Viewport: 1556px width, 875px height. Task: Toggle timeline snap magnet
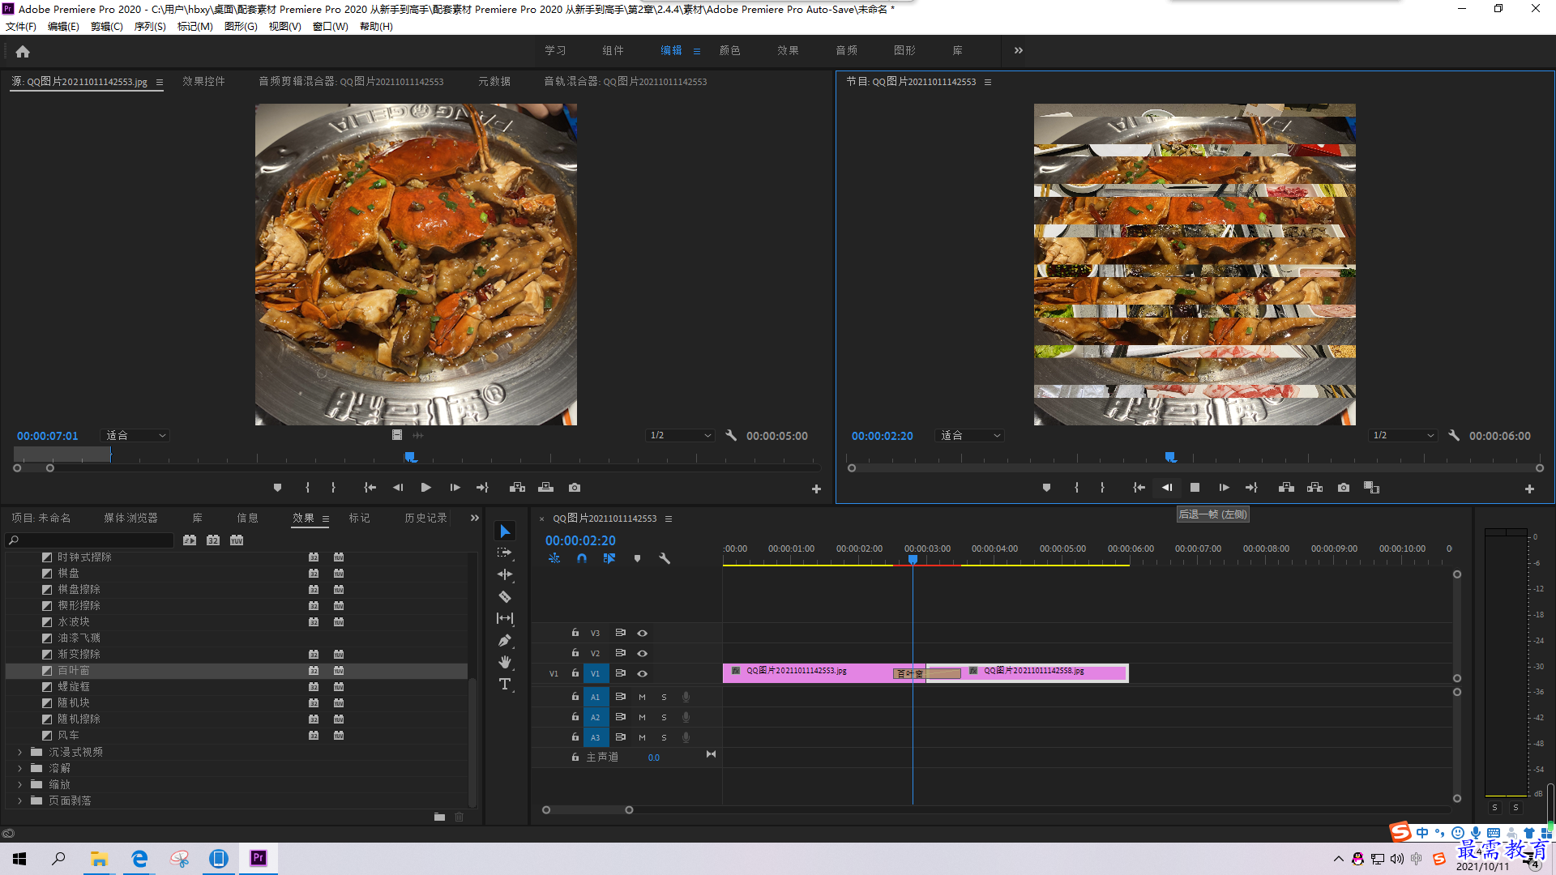582,558
